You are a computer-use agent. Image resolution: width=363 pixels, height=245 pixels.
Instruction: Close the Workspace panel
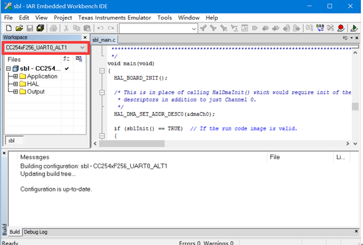(x=85, y=38)
